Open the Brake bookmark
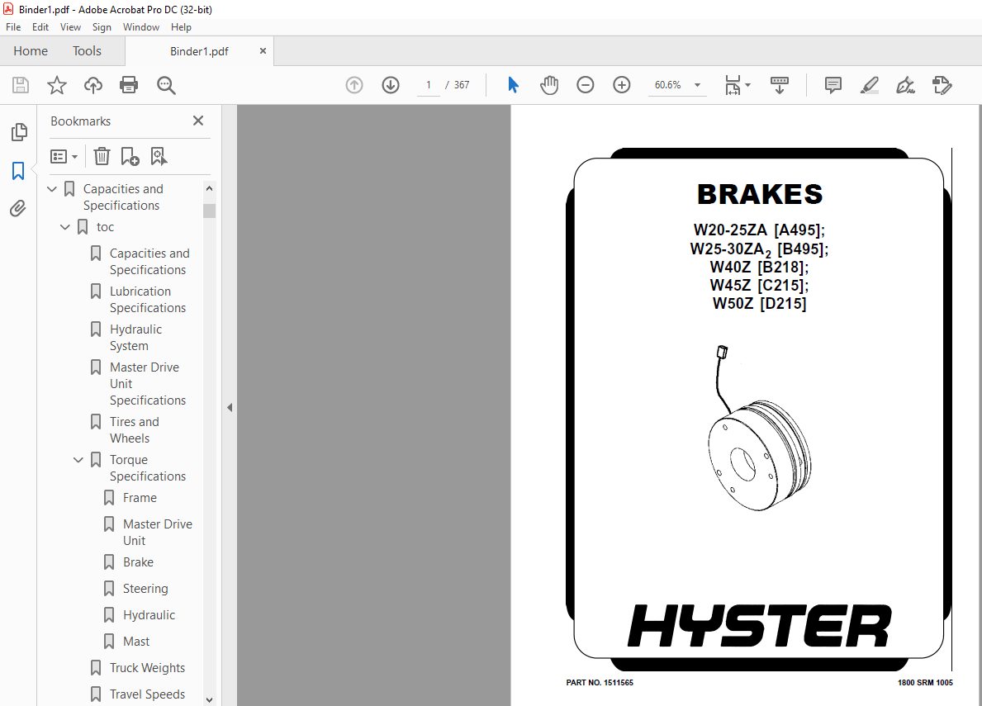Viewport: 982px width, 706px height. coord(138,562)
